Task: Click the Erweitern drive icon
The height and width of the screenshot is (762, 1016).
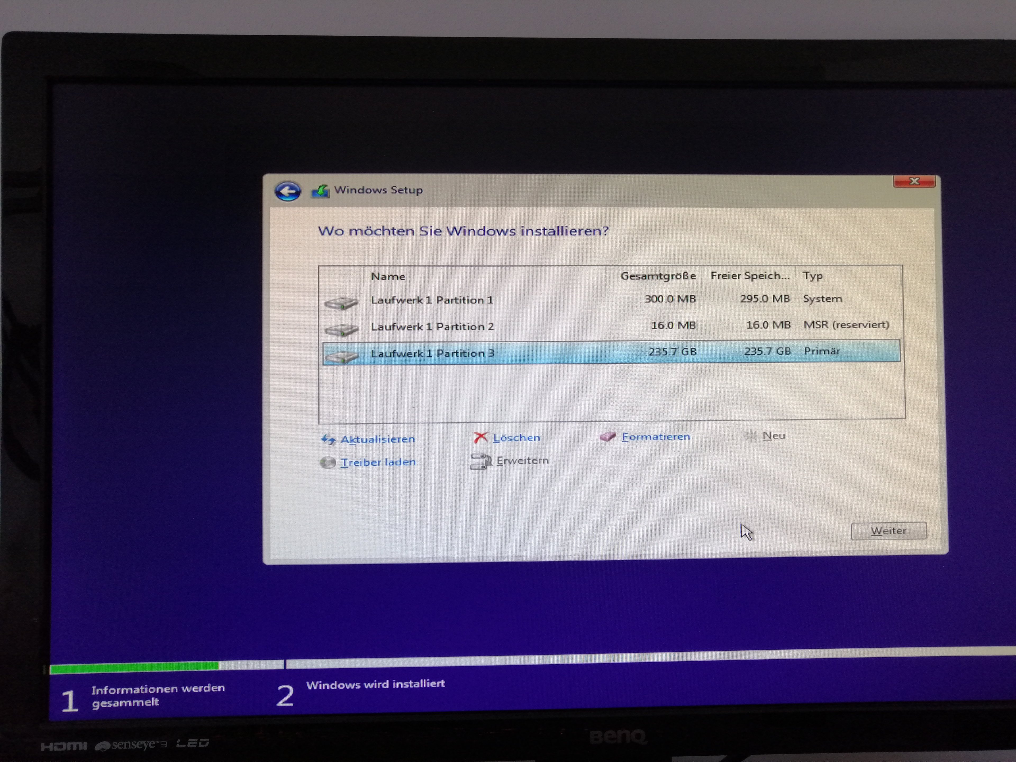Action: click(480, 461)
